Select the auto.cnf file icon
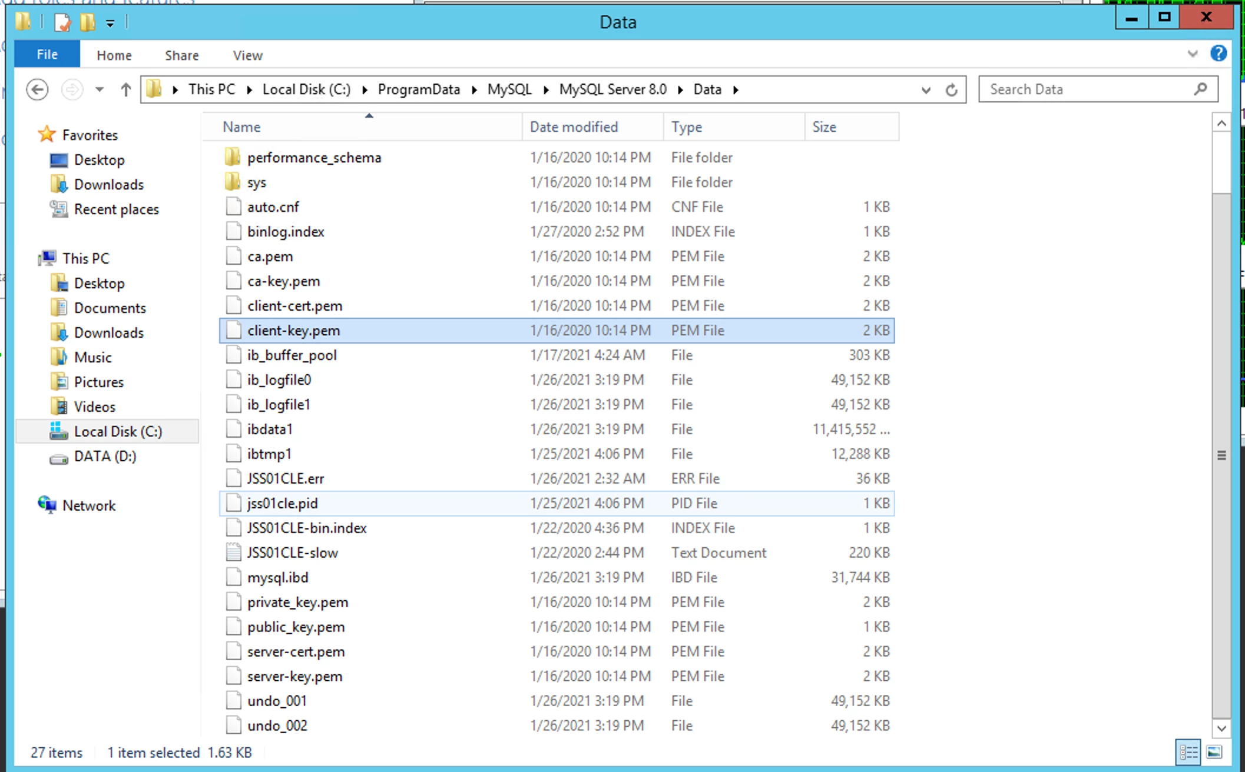 233,207
